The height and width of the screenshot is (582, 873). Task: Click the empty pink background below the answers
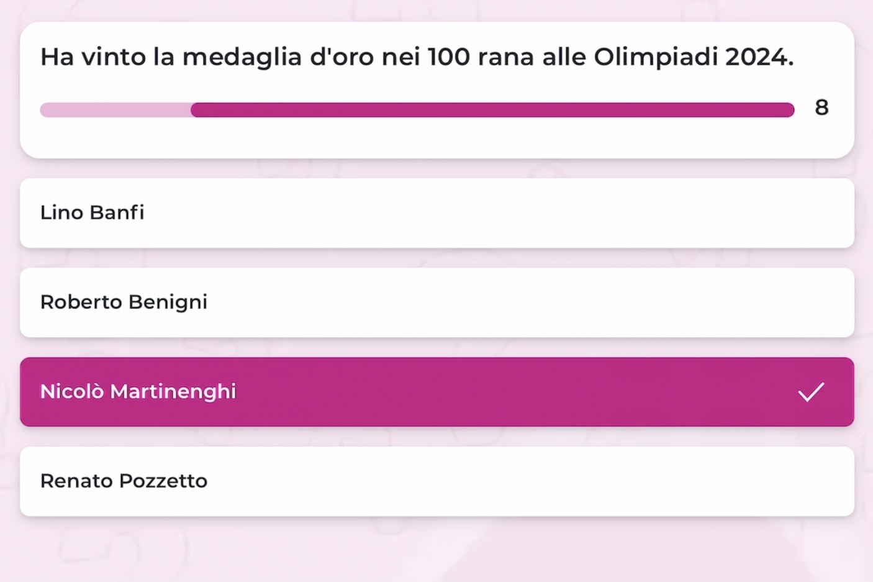click(436, 550)
